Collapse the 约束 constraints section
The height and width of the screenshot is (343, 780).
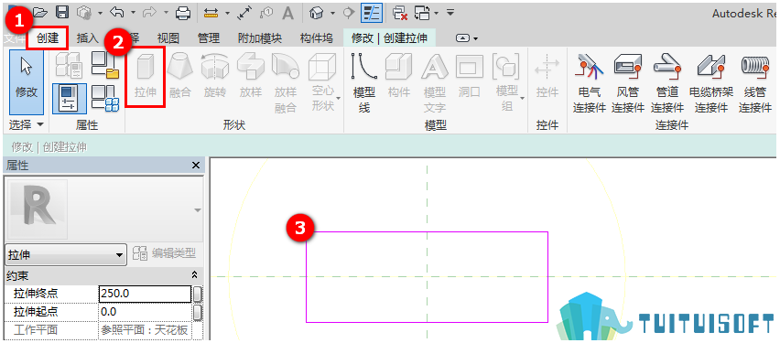pos(194,275)
